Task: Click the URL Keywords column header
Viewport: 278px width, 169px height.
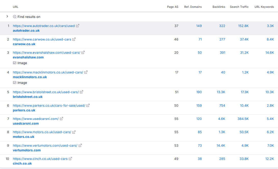Action: [x=264, y=7]
